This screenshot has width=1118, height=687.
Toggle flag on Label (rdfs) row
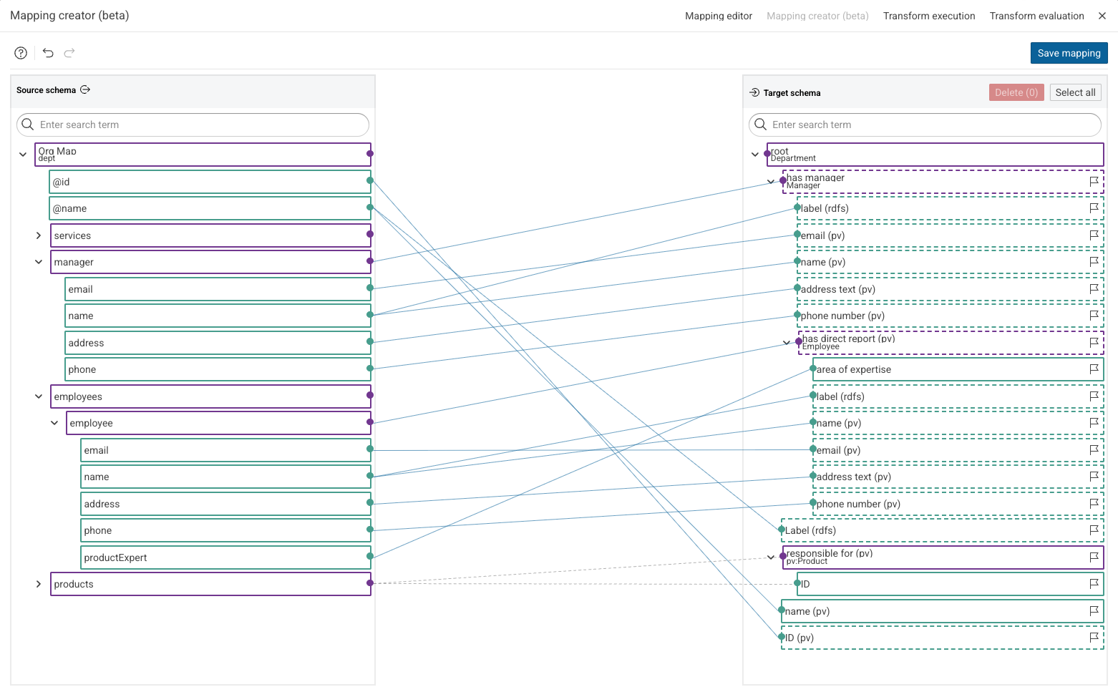tap(1094, 530)
